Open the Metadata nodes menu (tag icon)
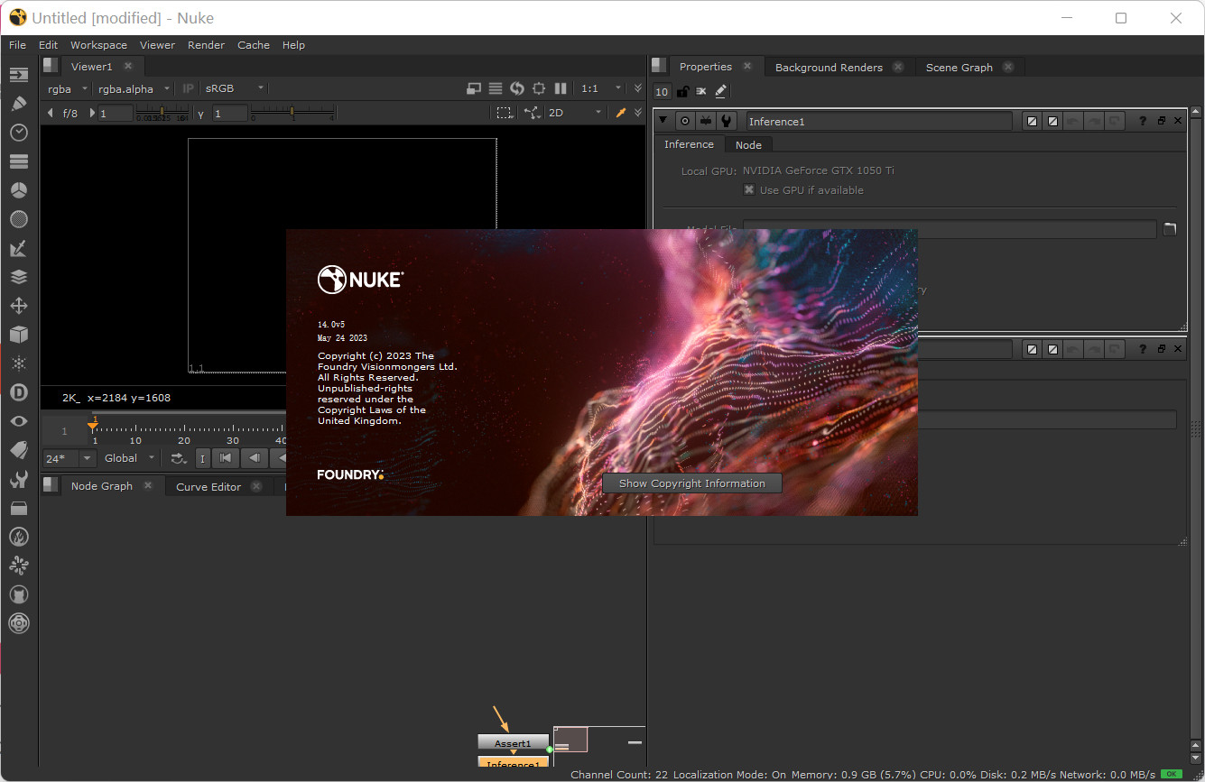 click(x=18, y=450)
